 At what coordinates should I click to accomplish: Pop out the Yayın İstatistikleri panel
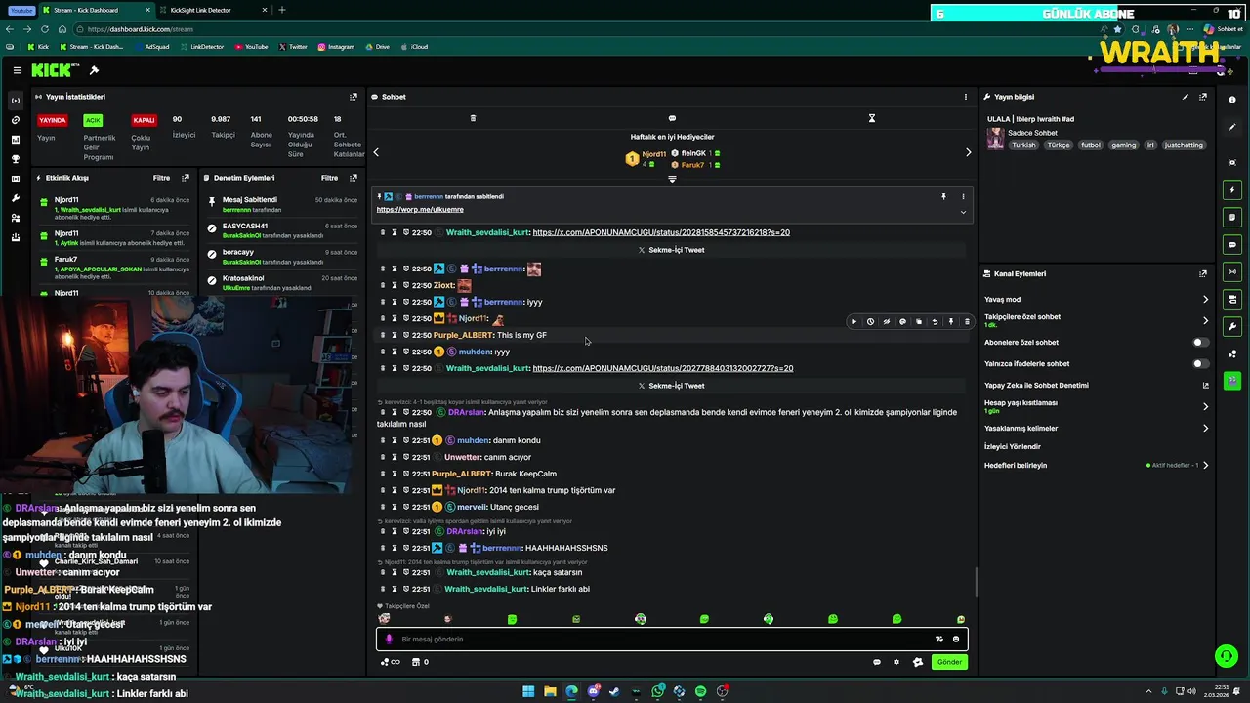[354, 97]
